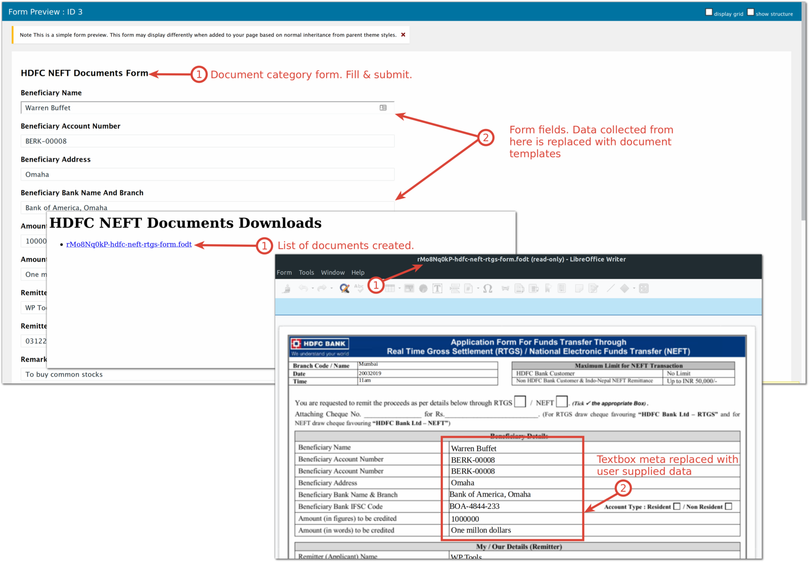Insert a comment using the note icon
809x562 pixels.
[x=578, y=288]
